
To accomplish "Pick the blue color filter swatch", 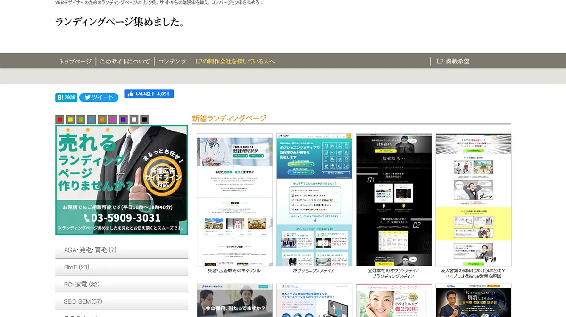I will tap(92, 119).
